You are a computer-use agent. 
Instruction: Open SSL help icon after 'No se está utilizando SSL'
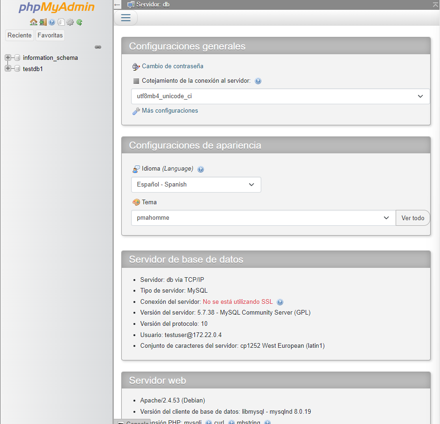coord(280,302)
